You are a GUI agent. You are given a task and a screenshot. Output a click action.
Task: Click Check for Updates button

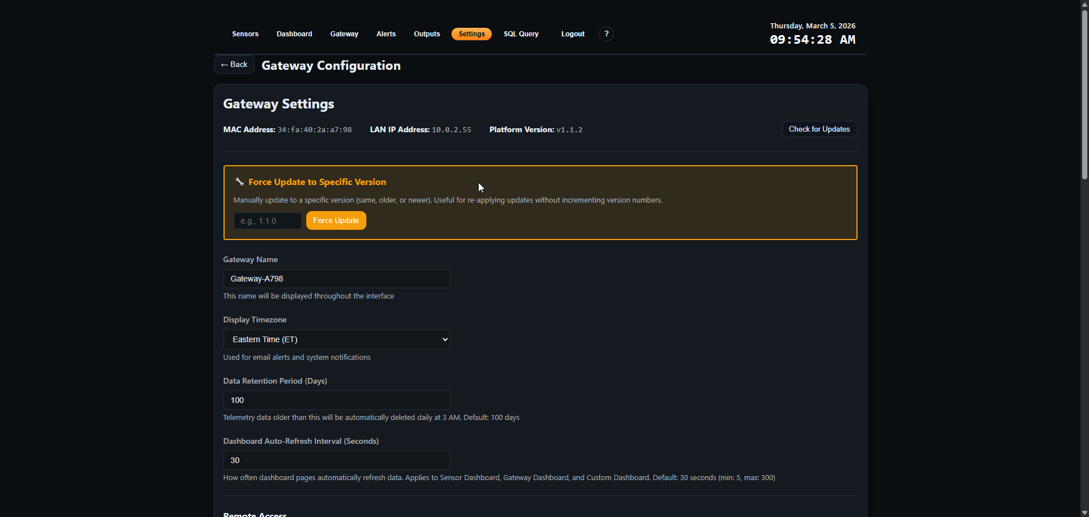coord(819,129)
